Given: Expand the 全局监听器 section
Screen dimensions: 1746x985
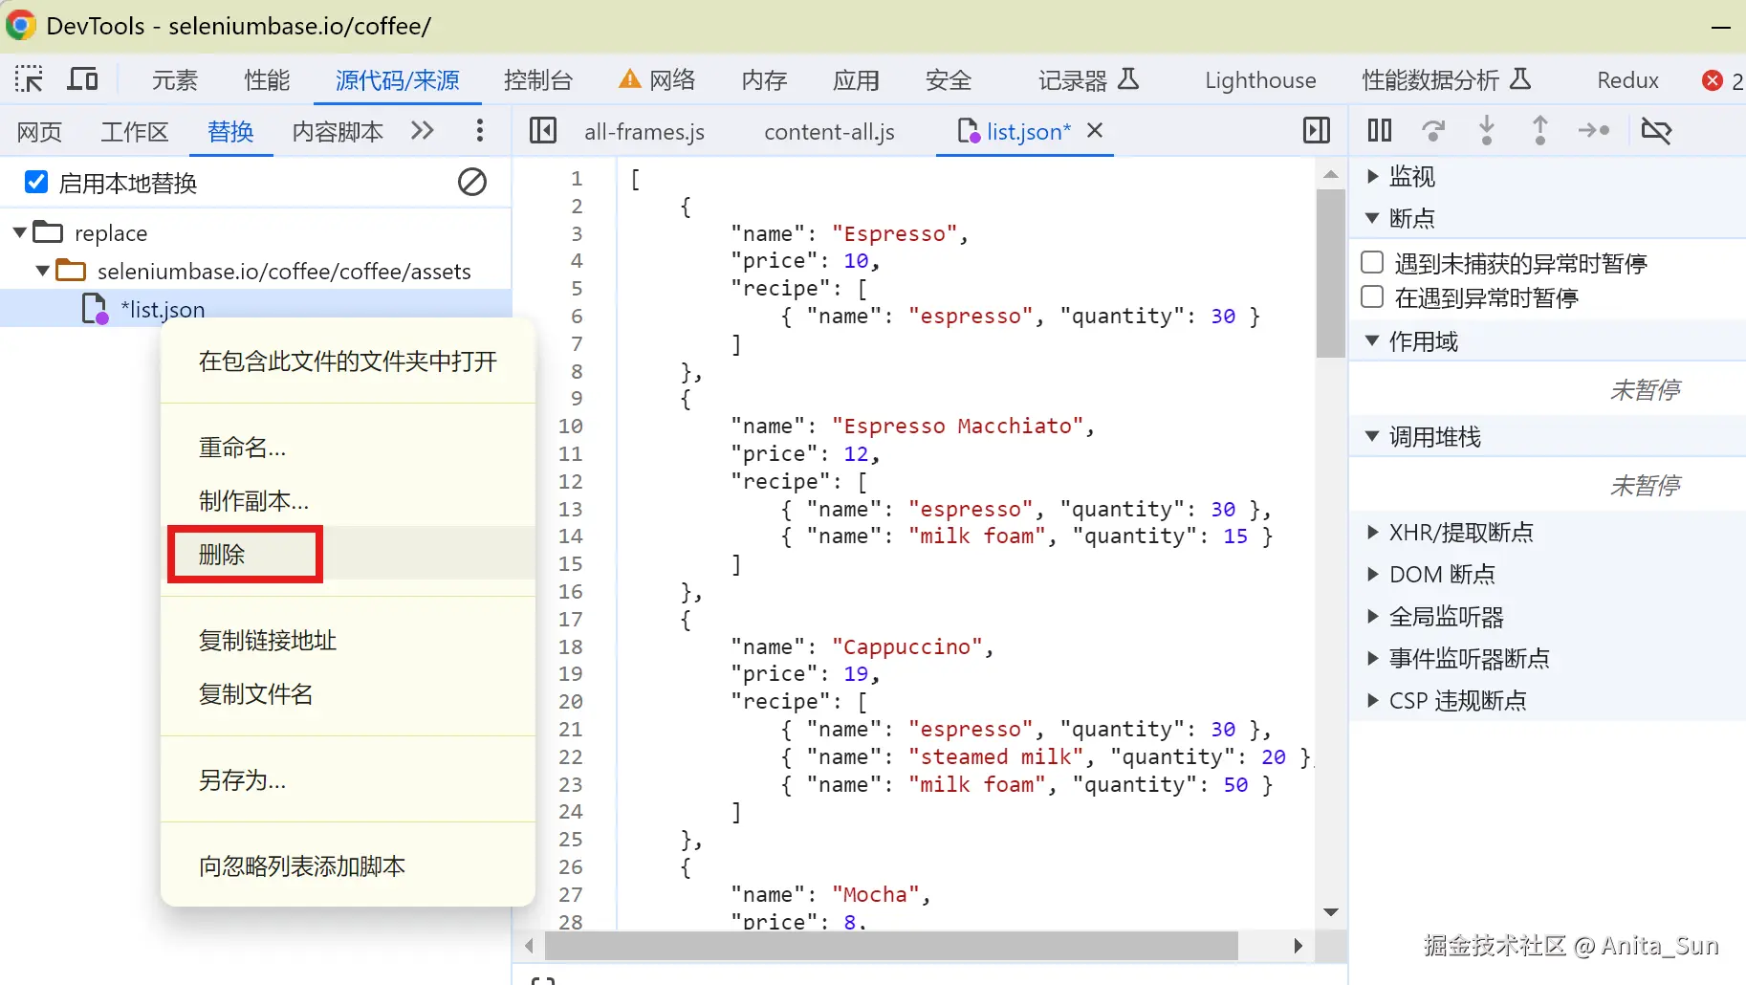Looking at the screenshot, I should click(1372, 616).
